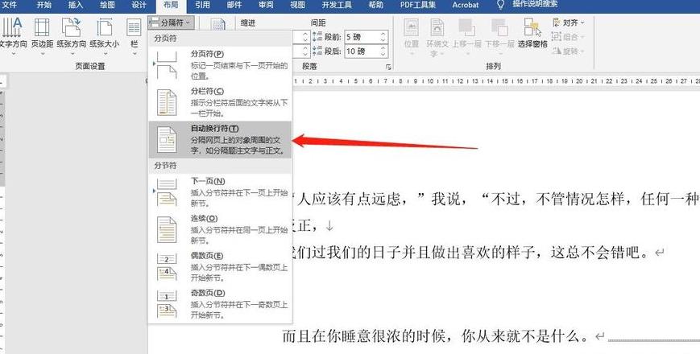Switch to the 开始 ribbon tab

click(x=43, y=5)
